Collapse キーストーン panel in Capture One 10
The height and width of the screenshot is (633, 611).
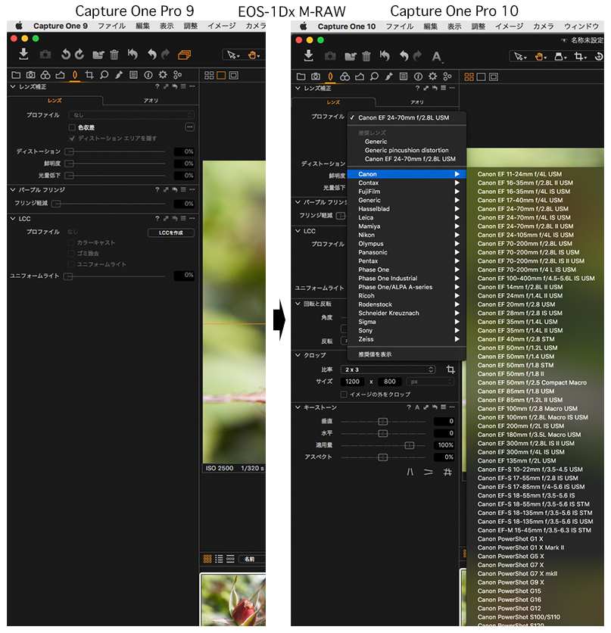point(298,407)
